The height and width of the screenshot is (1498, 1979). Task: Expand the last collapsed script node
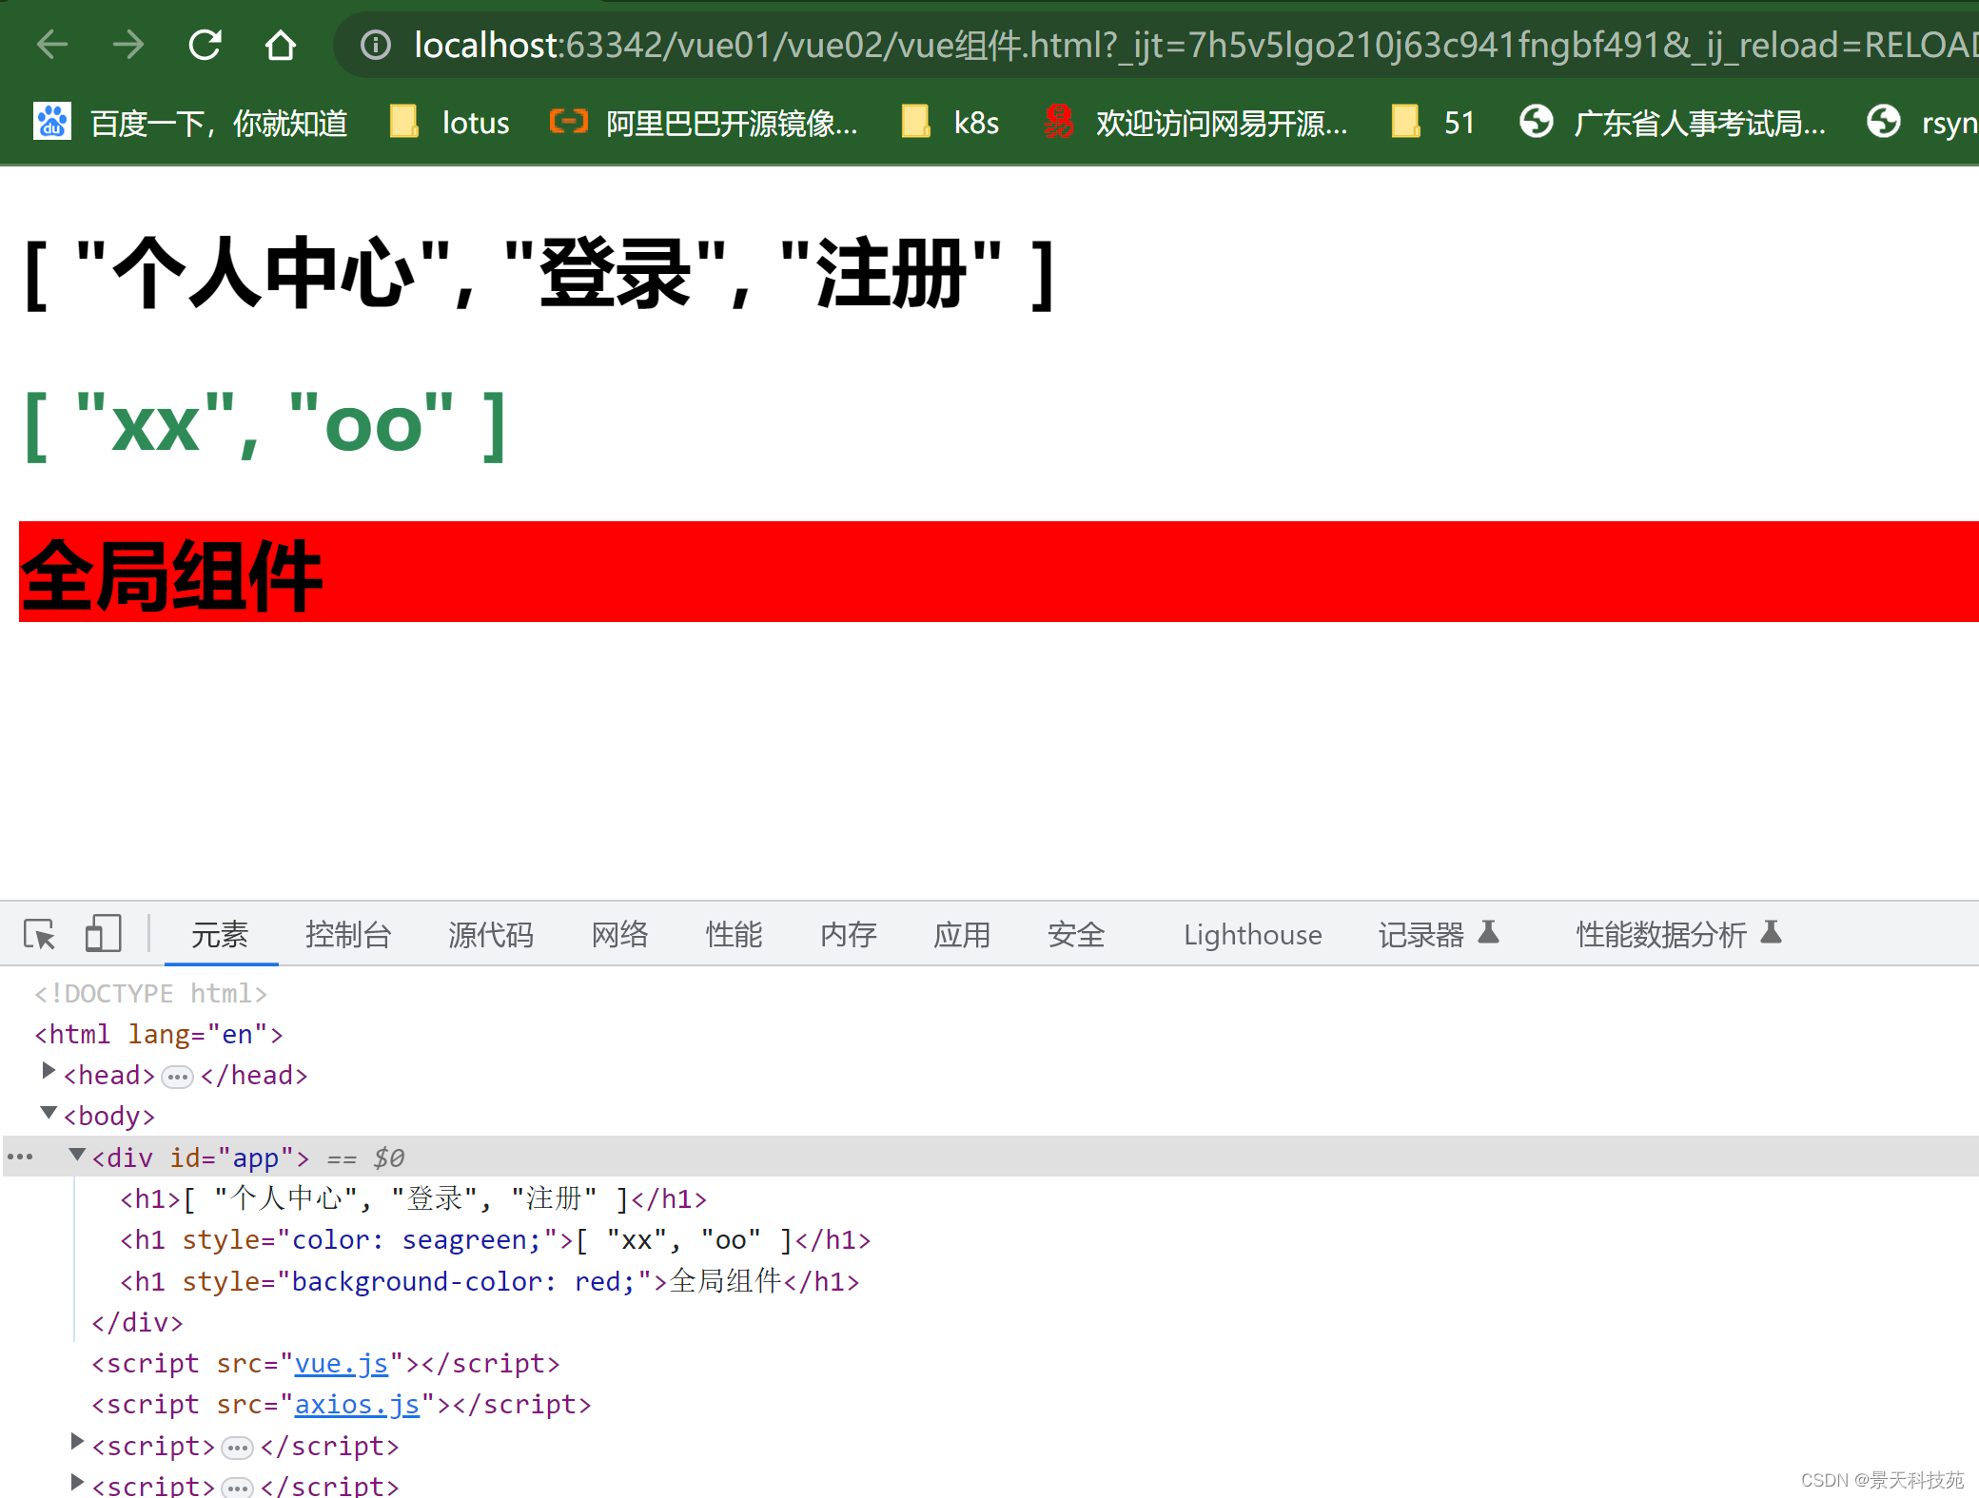coord(76,1483)
